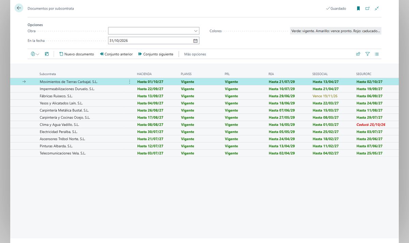Click the list view icon at toolbar's right end
The image size is (409, 243).
coord(377,54)
